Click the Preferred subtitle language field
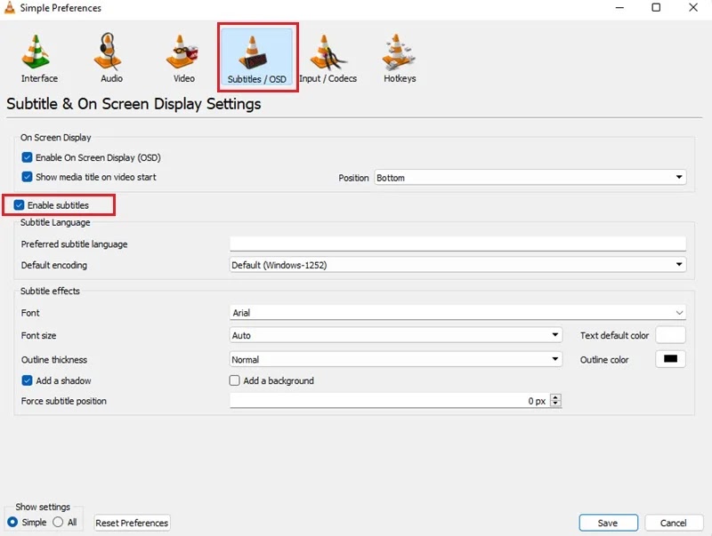Screen dimensions: 712x536 coord(457,244)
